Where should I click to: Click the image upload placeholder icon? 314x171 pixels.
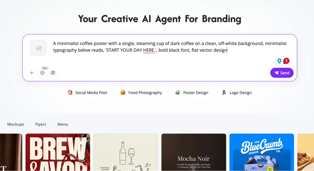[x=39, y=48]
